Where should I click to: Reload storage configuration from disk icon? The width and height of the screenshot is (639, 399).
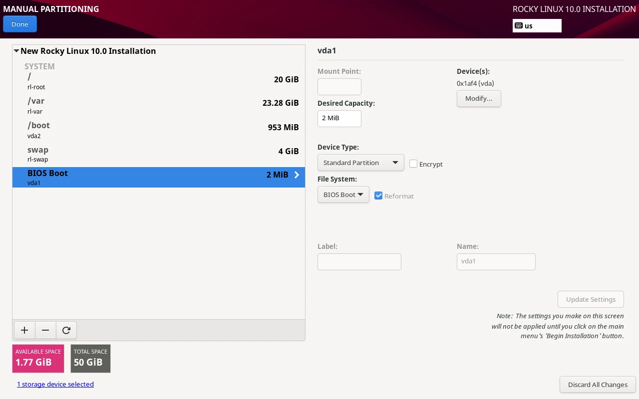(66, 330)
